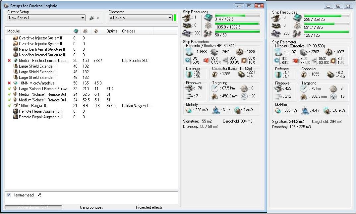
Task: Click the CPU column header icon
Action: (x=76, y=31)
